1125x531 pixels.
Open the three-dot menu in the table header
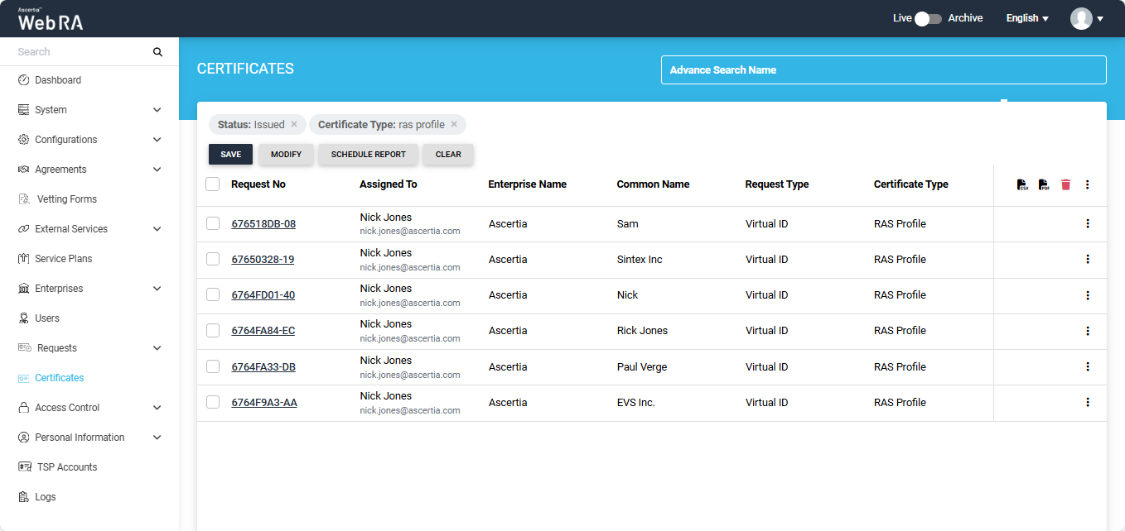[1088, 184]
